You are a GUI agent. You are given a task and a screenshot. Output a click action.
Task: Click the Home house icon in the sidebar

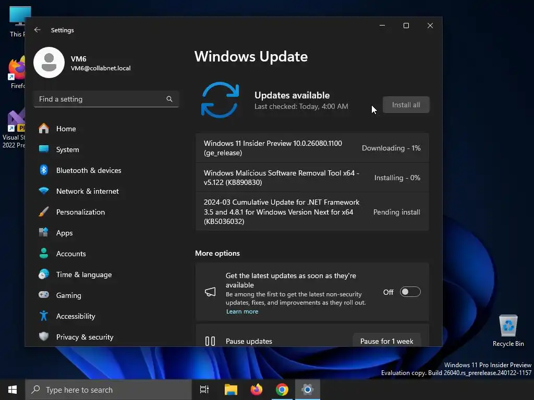(44, 129)
